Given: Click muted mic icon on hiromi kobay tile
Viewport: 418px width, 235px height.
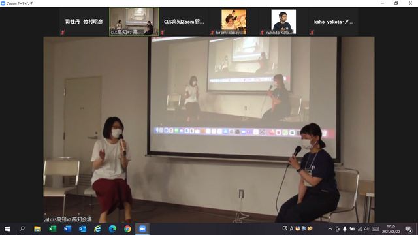Looking at the screenshot, I should pos(212,33).
